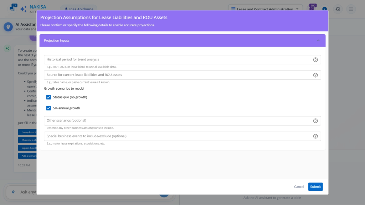
Task: Click Special business events to include/exclude field
Action: (178, 136)
